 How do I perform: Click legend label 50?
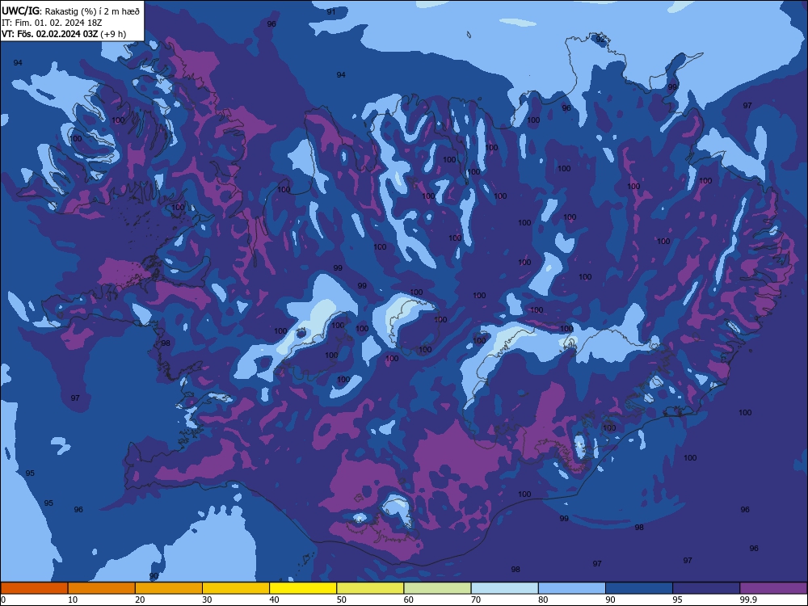(341, 600)
